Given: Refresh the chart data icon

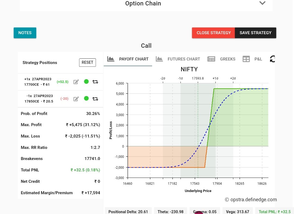Looking at the screenshot, I should coord(272,59).
